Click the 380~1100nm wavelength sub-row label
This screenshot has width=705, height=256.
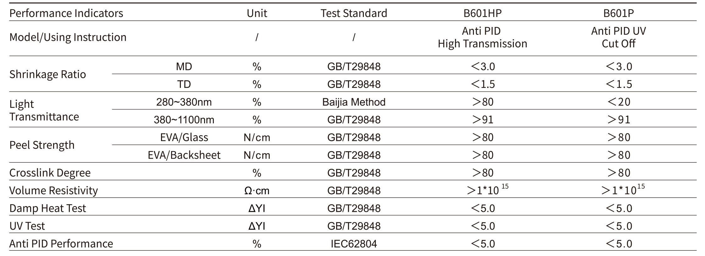coord(184,120)
